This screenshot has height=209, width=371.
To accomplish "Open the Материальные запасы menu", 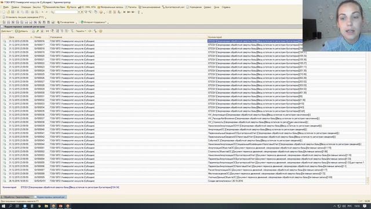I will coord(111,7).
